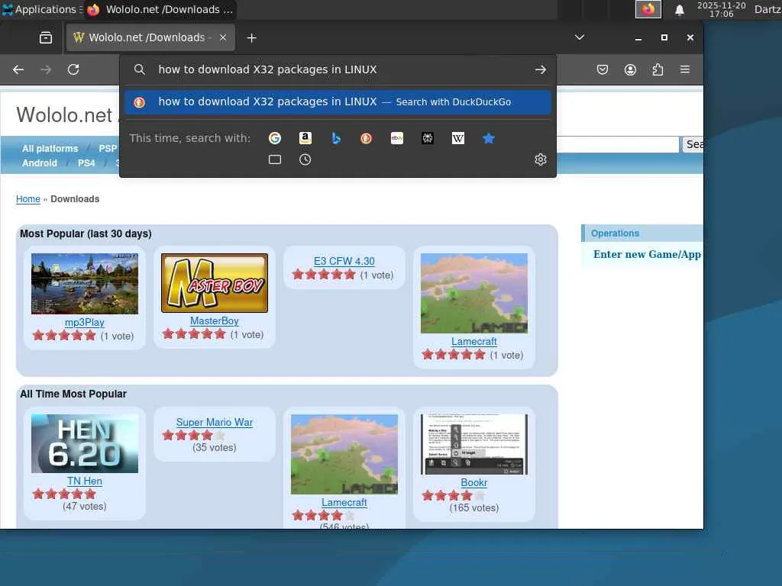This screenshot has width=782, height=586.
Task: Open the MasterBoy download link
Action: pyautogui.click(x=215, y=321)
